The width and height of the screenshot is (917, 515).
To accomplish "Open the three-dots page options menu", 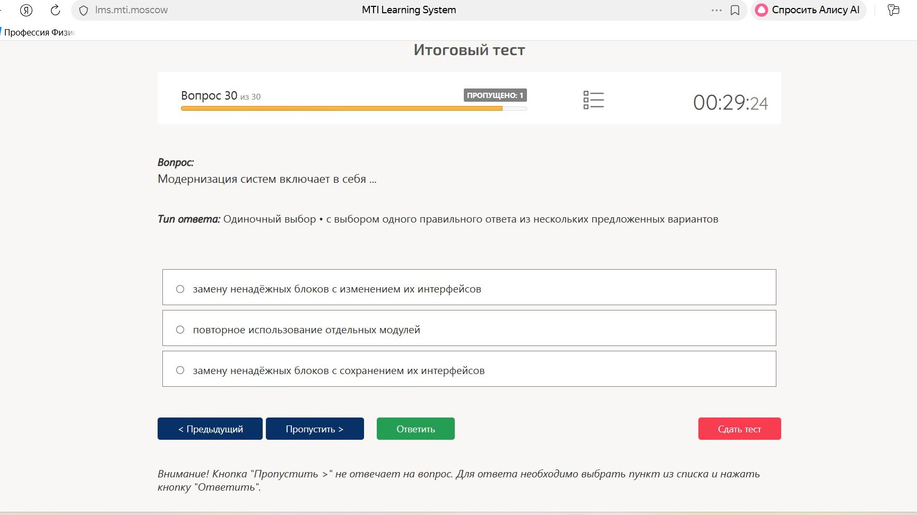I will (716, 10).
